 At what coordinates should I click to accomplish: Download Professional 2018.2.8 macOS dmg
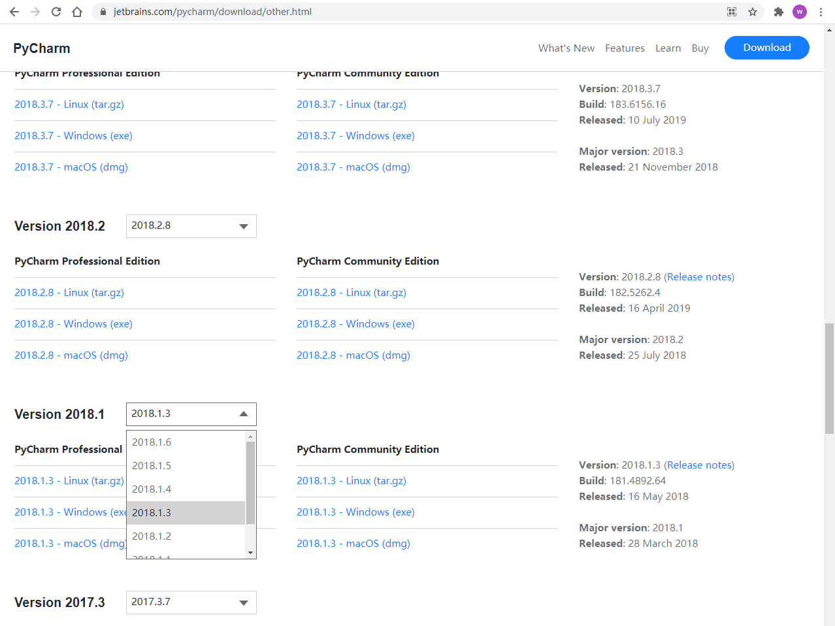[71, 355]
